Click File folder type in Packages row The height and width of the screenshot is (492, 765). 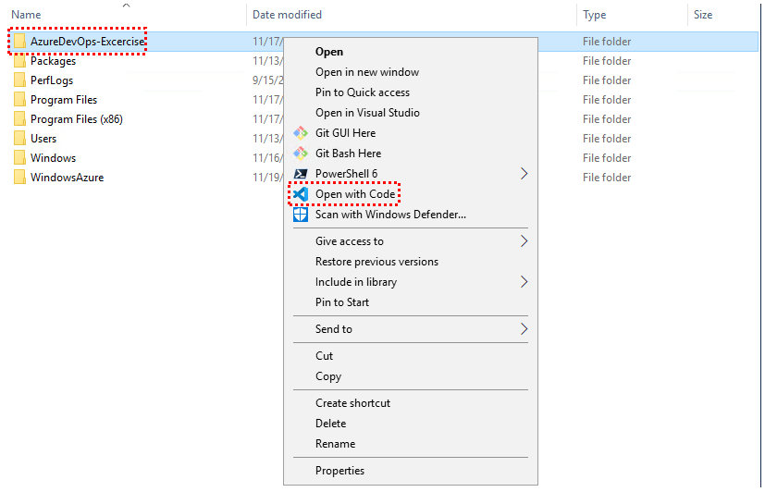607,61
